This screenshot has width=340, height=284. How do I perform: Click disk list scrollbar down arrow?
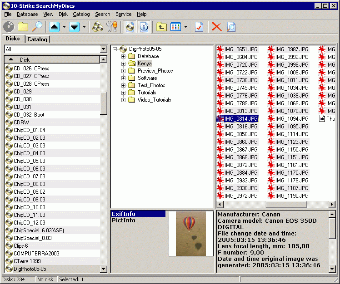pyautogui.click(x=104, y=269)
